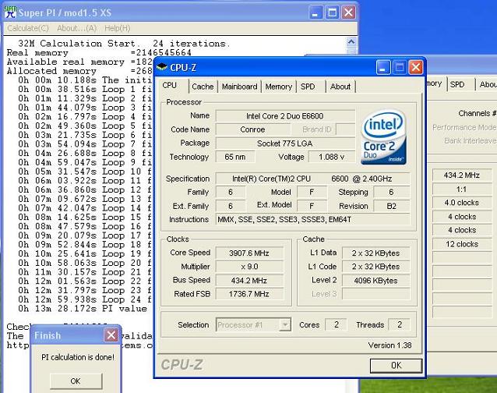Click the Super PI window title icon
The width and height of the screenshot is (497, 393).
point(10,12)
